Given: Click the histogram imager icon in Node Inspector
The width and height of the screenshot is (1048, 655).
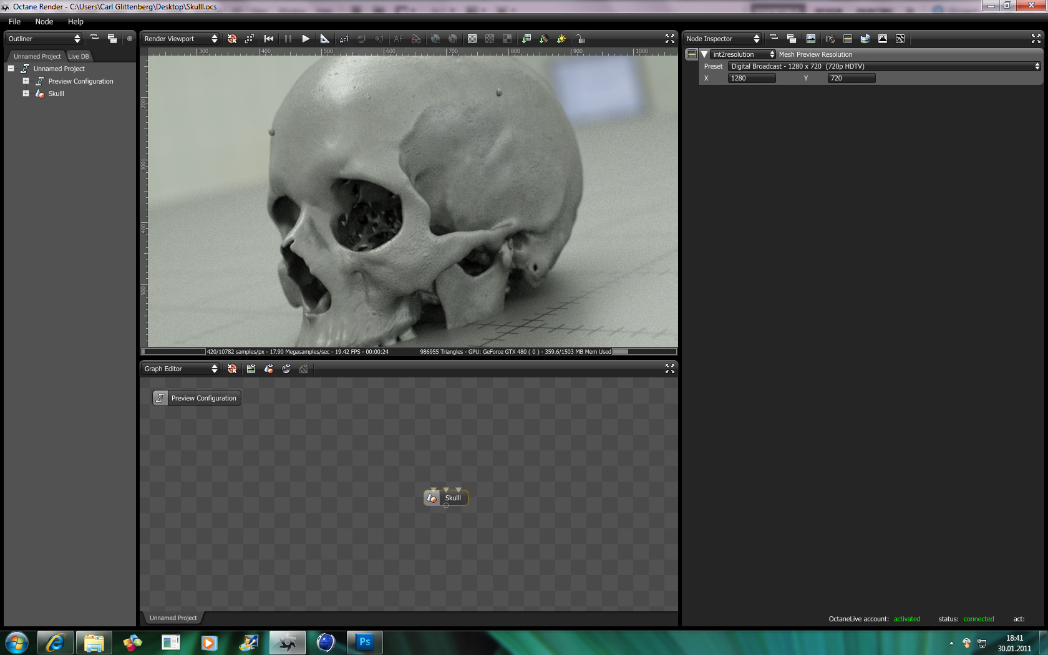Looking at the screenshot, I should (883, 39).
